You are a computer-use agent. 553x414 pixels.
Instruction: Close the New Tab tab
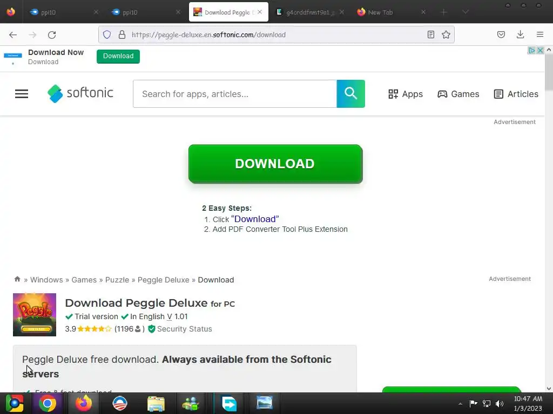pyautogui.click(x=423, y=12)
